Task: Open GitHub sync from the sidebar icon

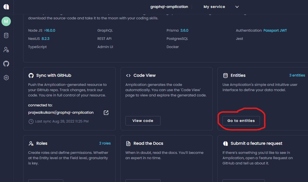Action: pos(6,64)
